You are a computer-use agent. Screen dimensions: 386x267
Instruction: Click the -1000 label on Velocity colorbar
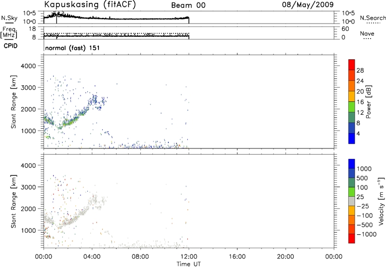[x=367, y=234]
